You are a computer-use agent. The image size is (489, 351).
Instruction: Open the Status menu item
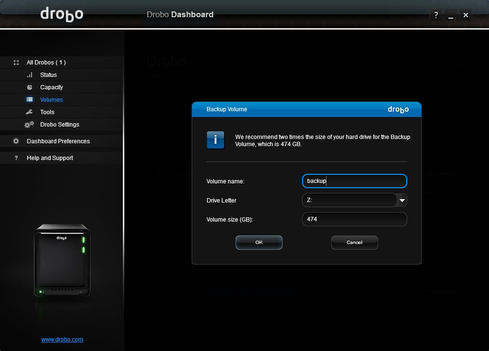(x=62, y=75)
